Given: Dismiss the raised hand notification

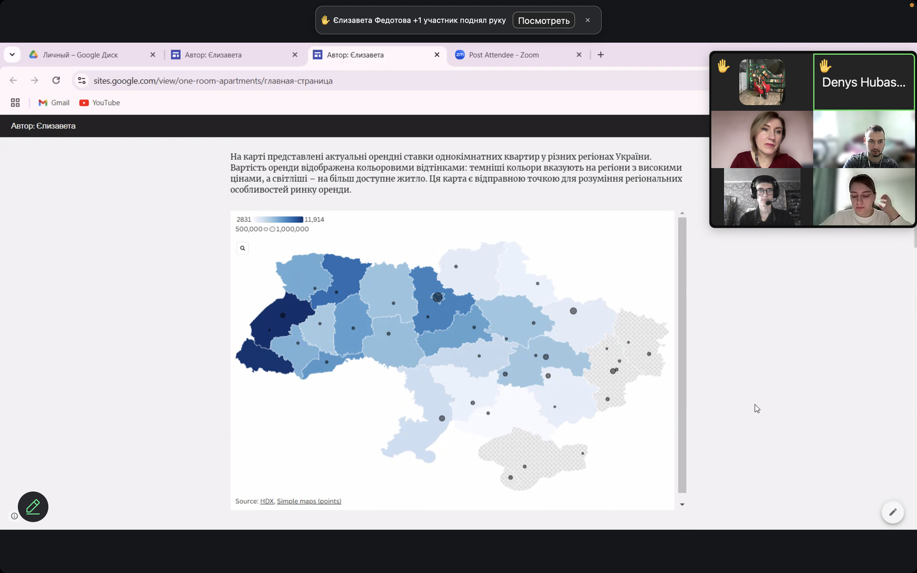Looking at the screenshot, I should (x=587, y=20).
